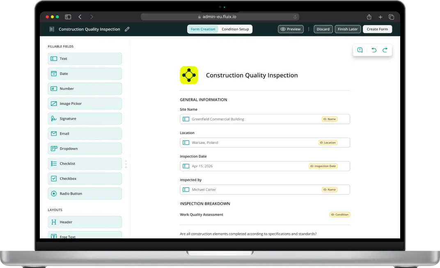Click the Discard button
Viewport: 440px width, 268px height.
(323, 29)
